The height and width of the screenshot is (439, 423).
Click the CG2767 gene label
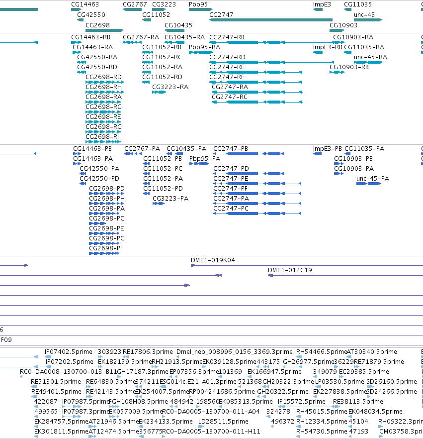click(x=135, y=4)
